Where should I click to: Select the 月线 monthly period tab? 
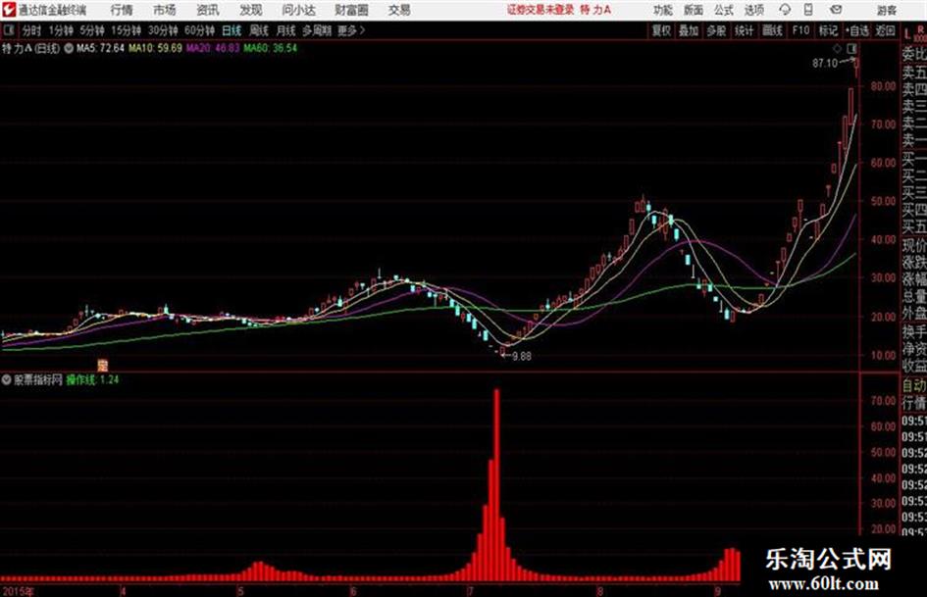[x=286, y=30]
